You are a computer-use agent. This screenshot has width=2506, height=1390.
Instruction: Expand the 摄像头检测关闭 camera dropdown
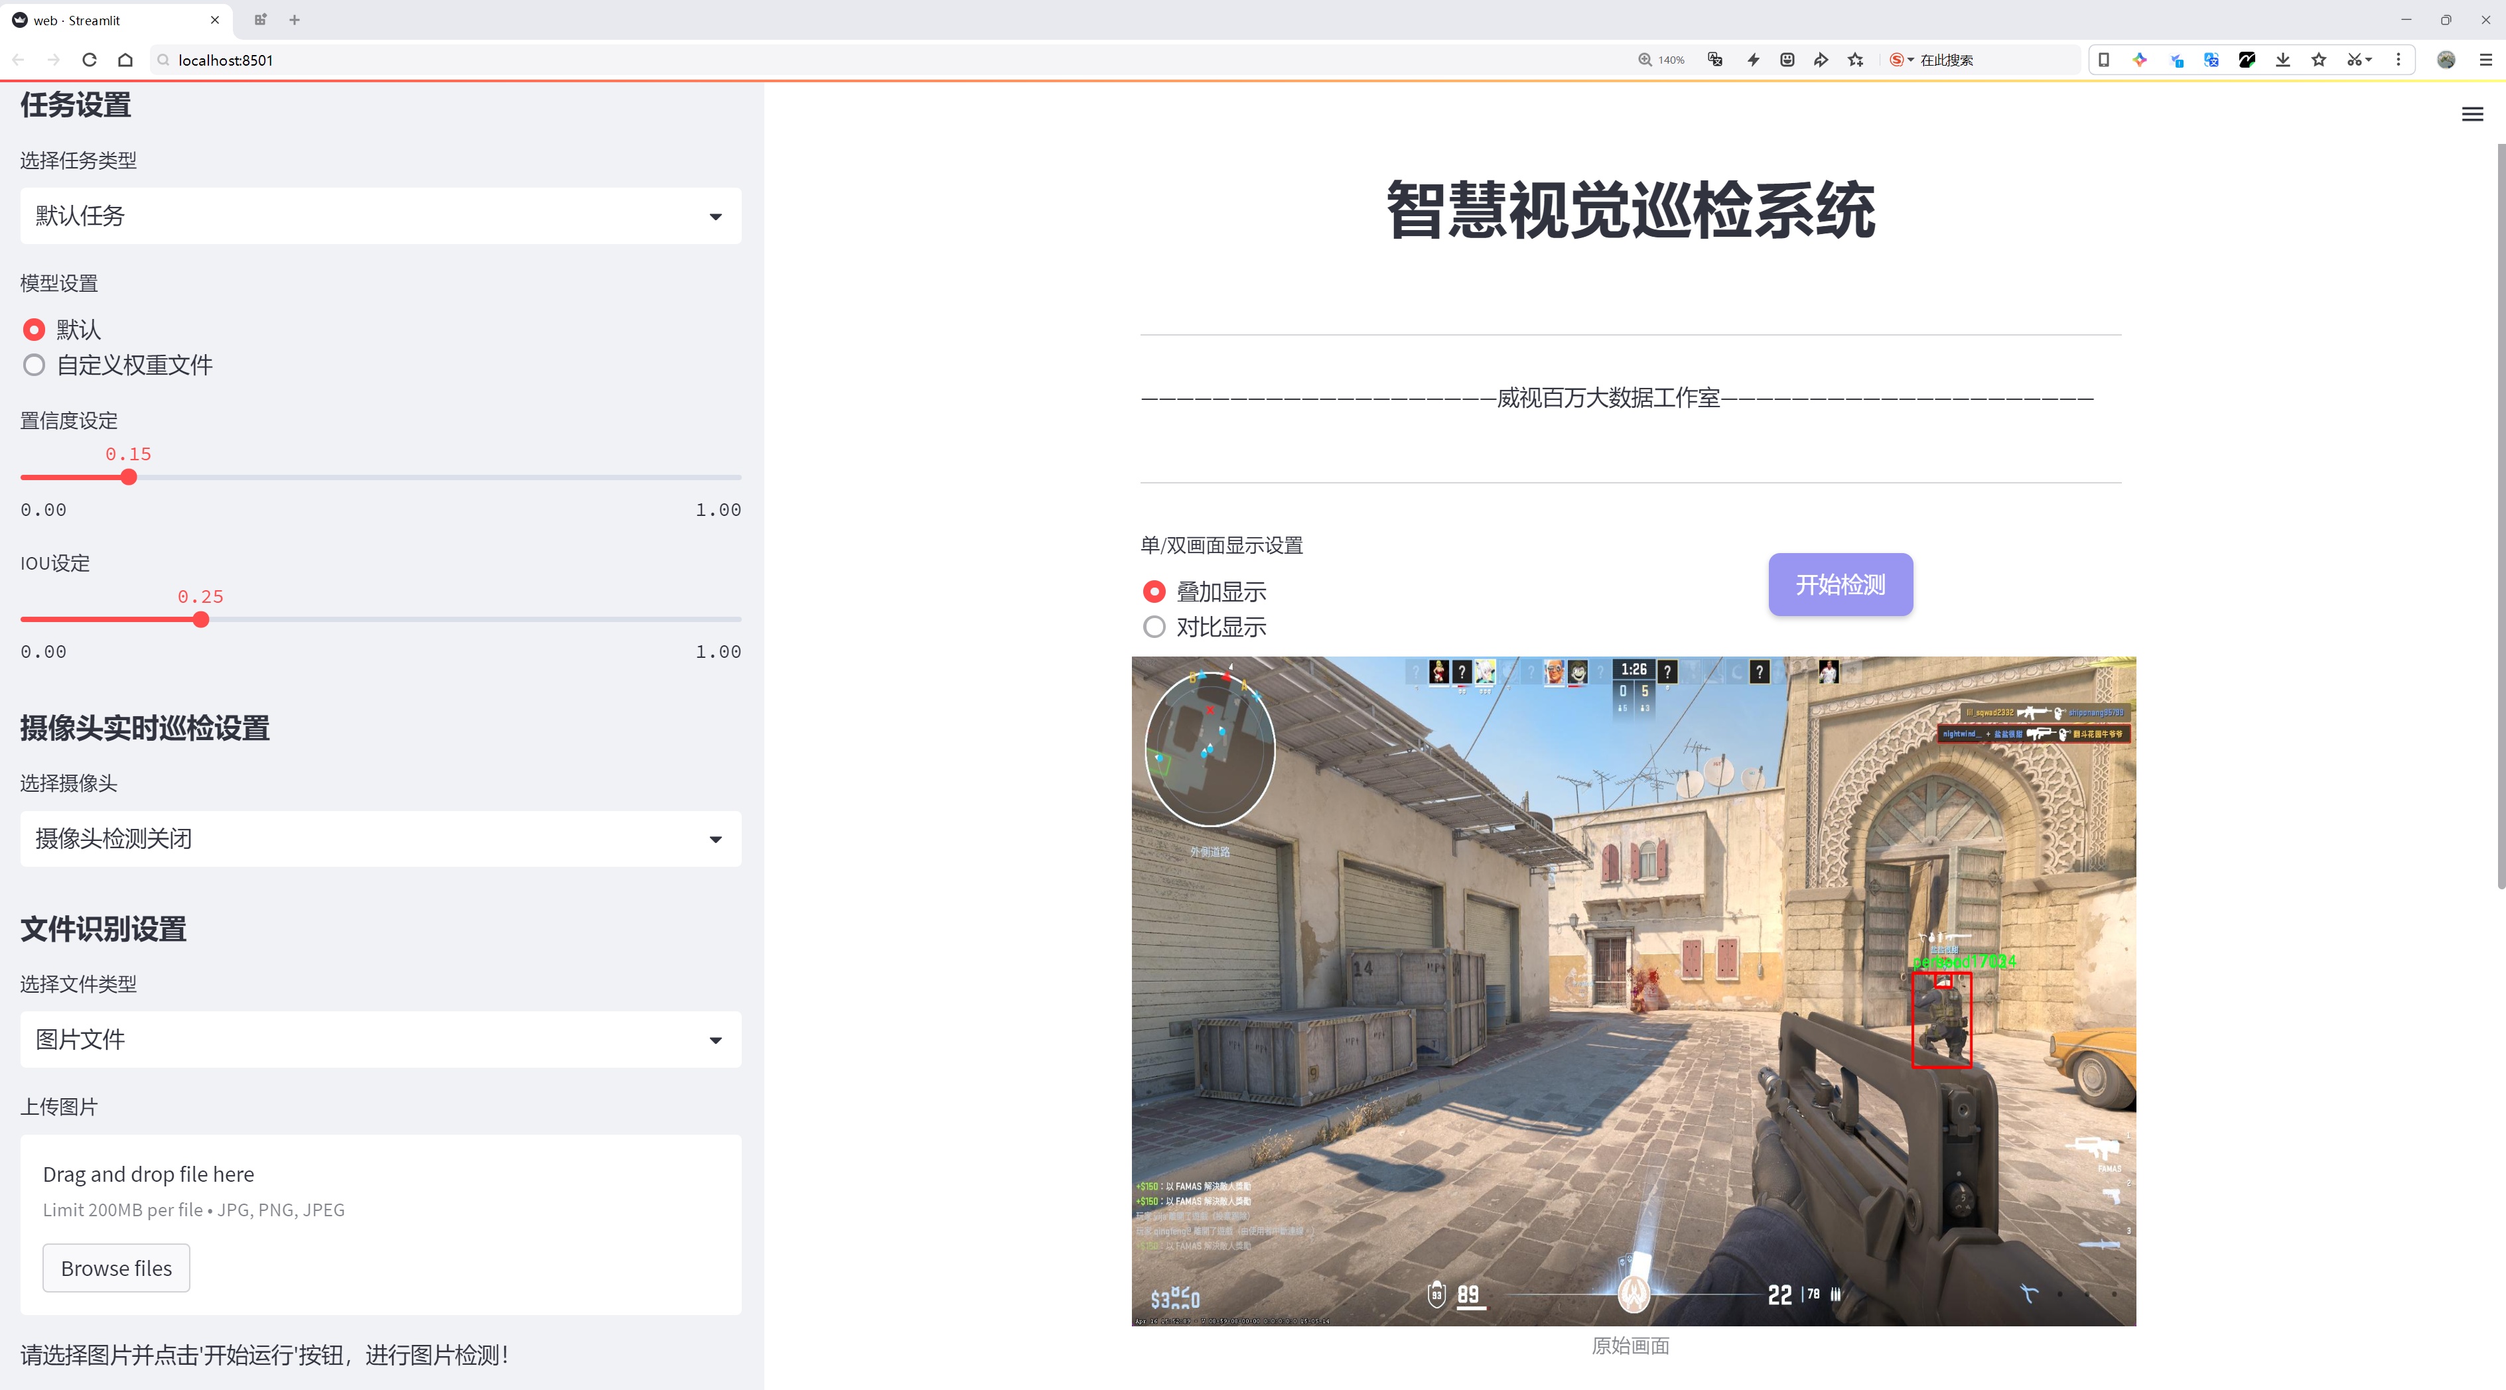pos(380,839)
